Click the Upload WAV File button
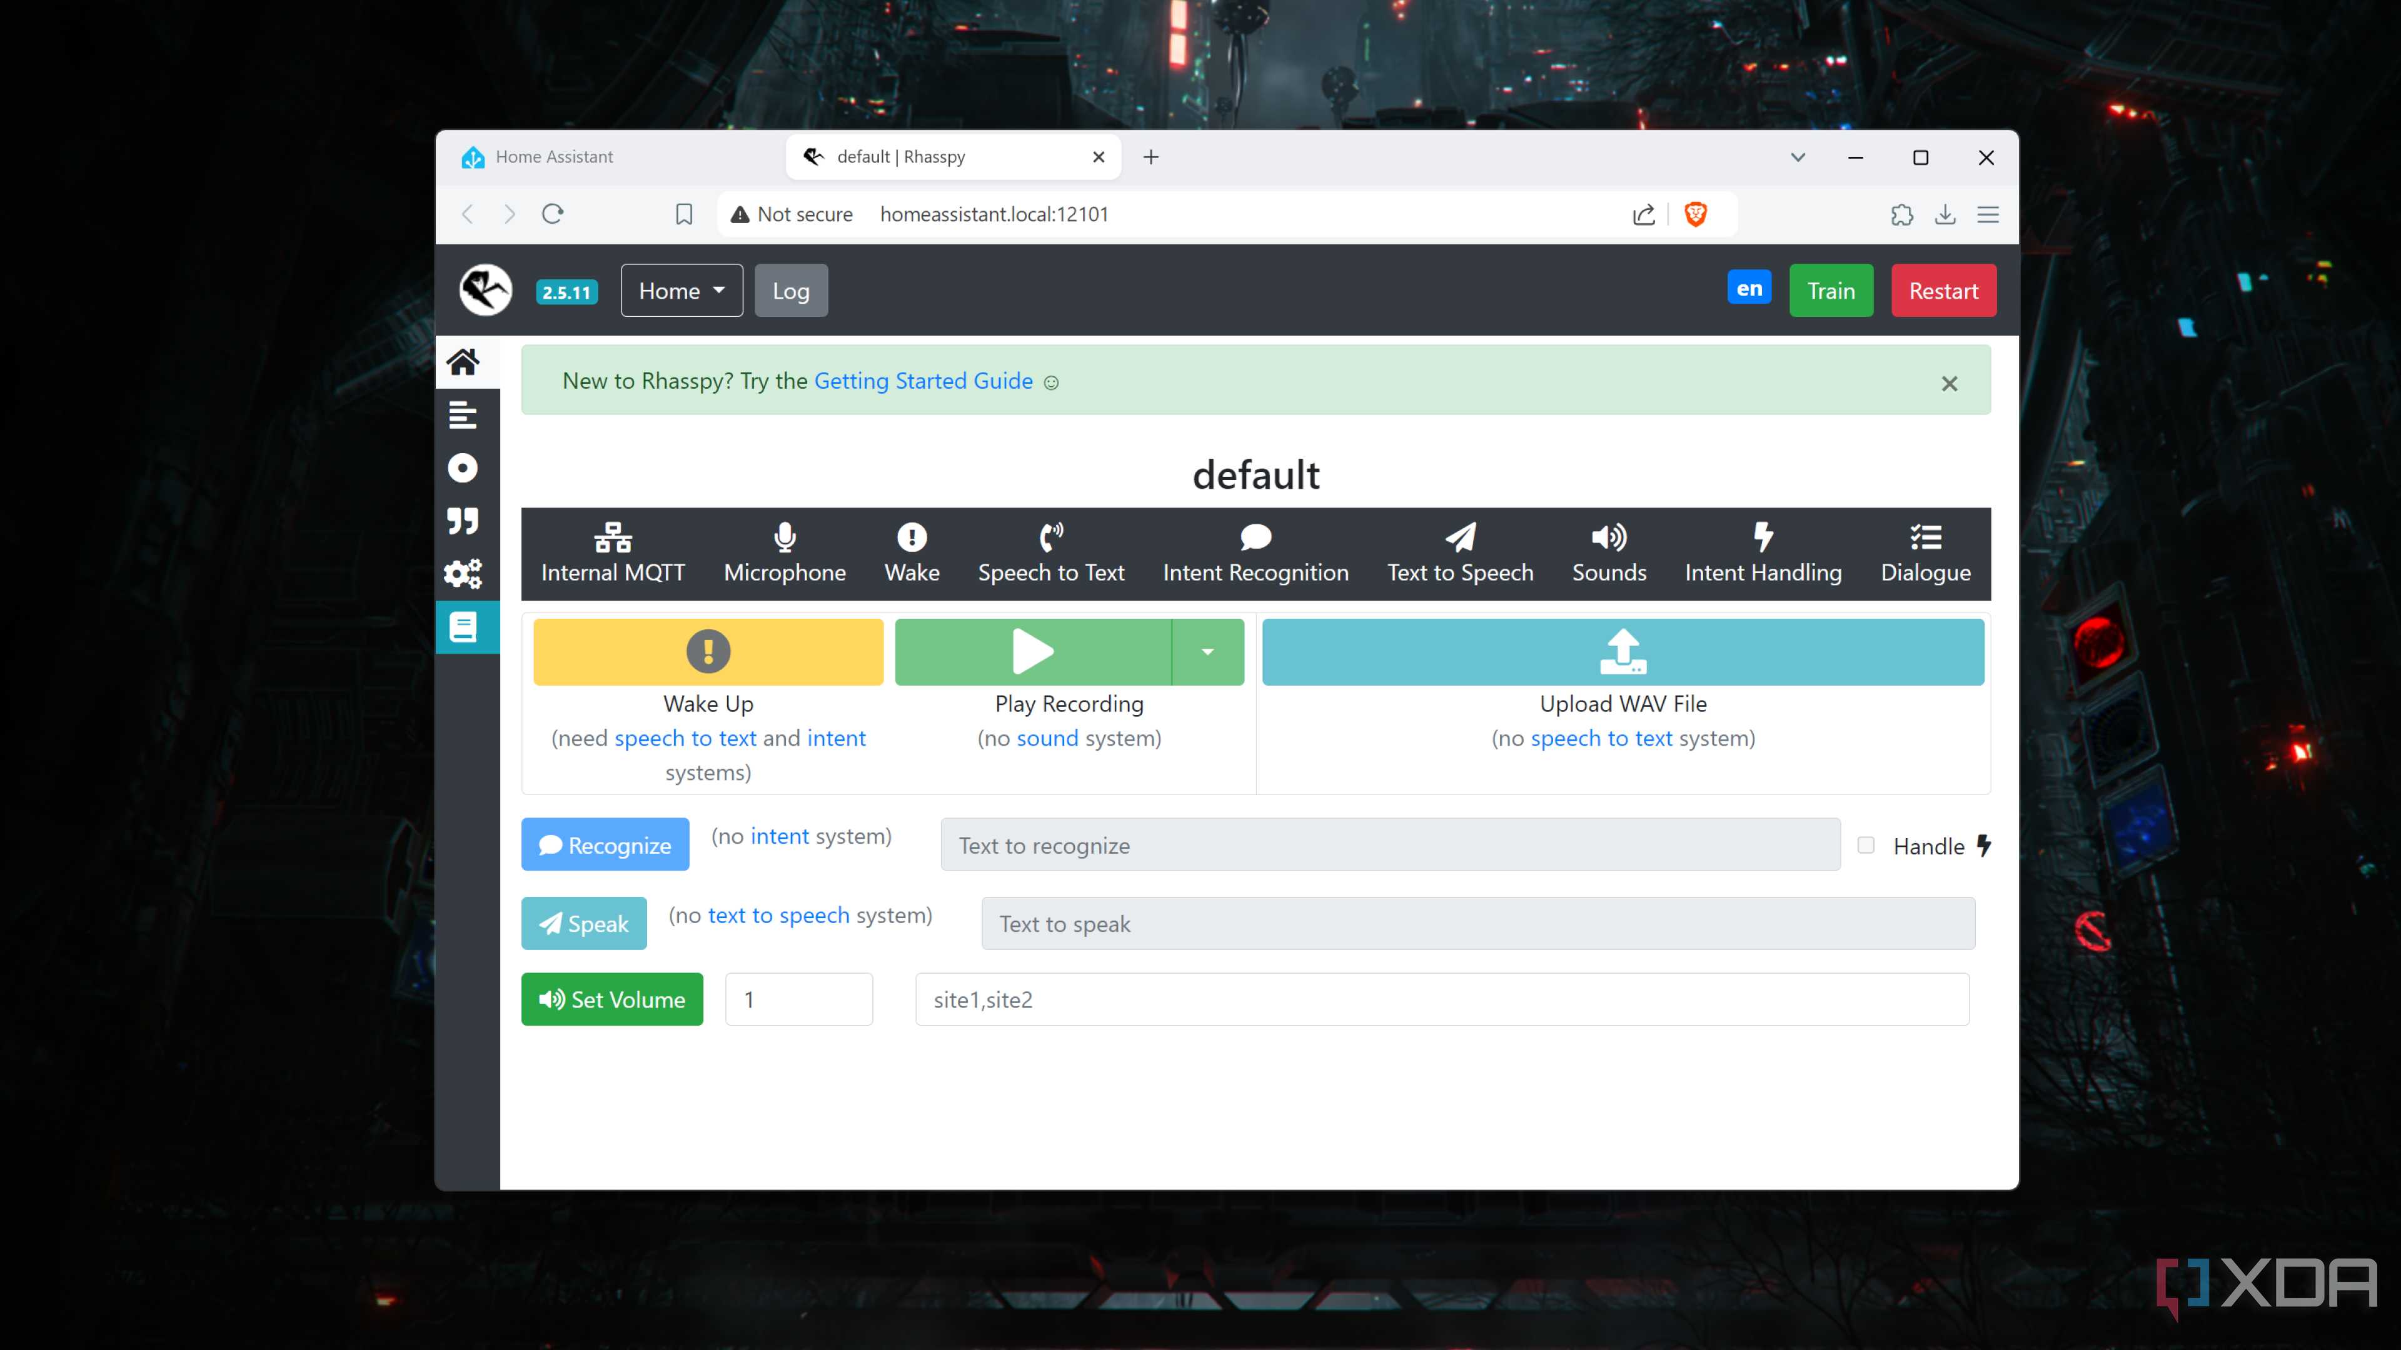This screenshot has width=2401, height=1350. pyautogui.click(x=1623, y=651)
